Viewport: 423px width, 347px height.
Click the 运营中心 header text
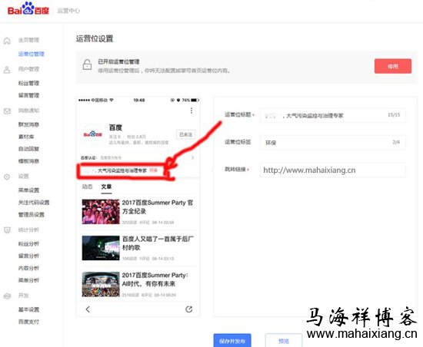68,11
